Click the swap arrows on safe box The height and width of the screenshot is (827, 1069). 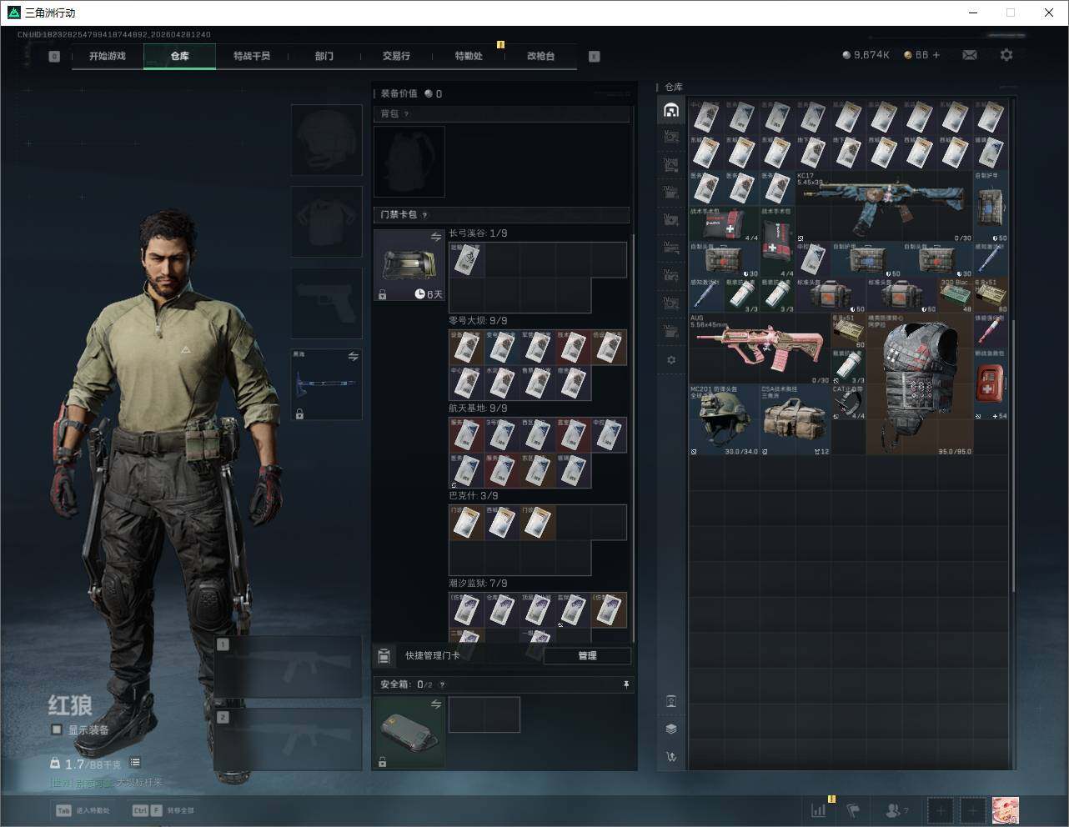pyautogui.click(x=436, y=704)
